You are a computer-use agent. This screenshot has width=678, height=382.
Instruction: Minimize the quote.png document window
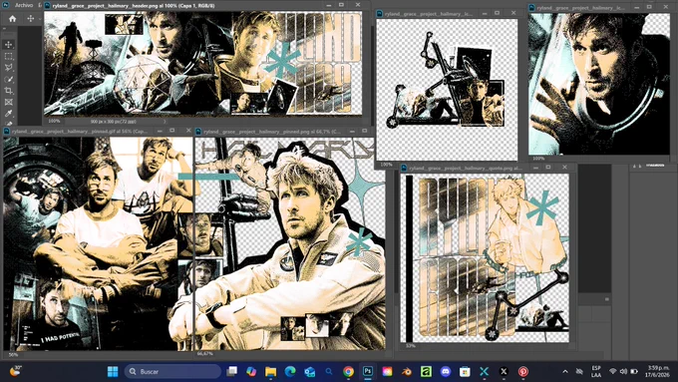(x=535, y=168)
